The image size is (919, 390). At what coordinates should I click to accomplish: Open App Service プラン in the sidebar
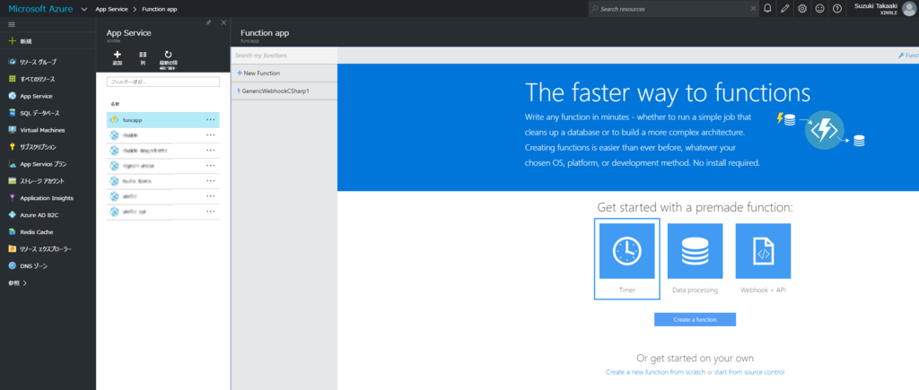[x=36, y=164]
